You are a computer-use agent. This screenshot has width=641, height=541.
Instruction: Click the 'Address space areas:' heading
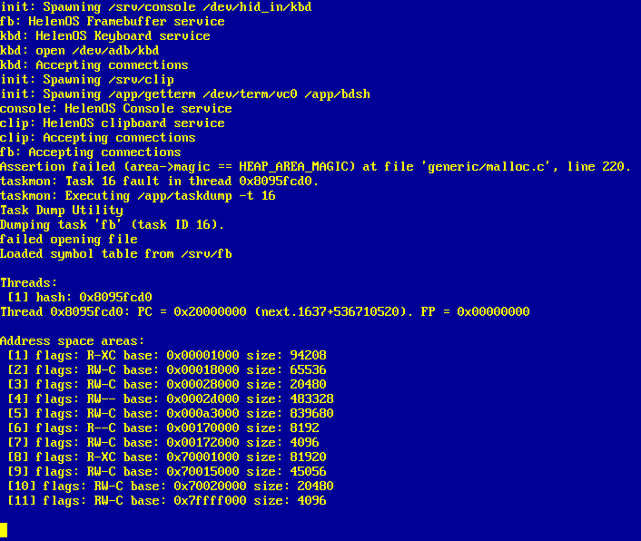click(x=72, y=341)
